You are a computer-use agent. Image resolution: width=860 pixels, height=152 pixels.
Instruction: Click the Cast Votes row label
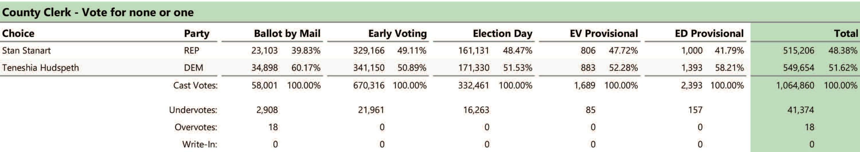(195, 85)
